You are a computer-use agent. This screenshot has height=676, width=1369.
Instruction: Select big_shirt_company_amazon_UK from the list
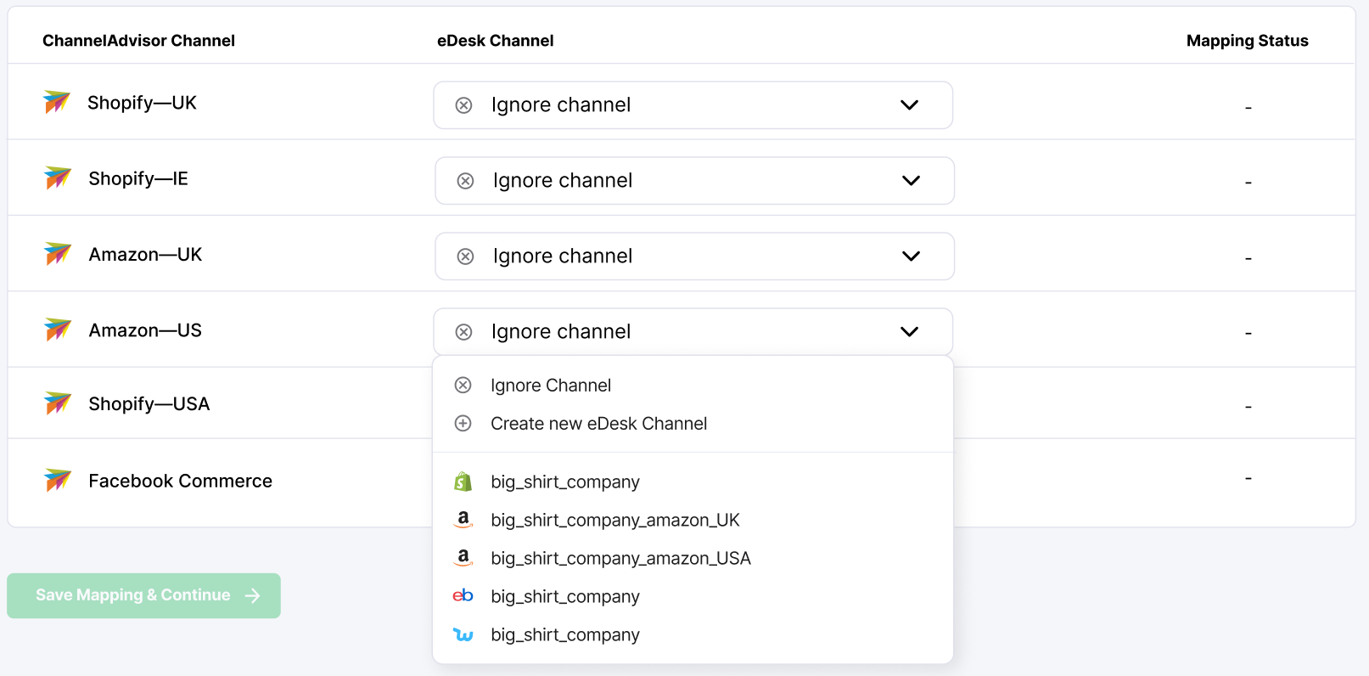click(x=693, y=520)
